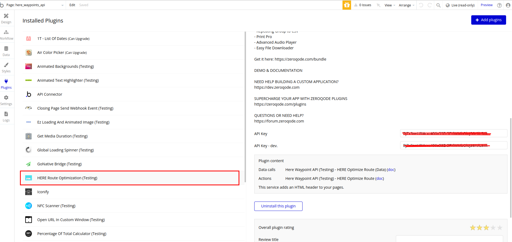Select the API Connector plugin row
The width and height of the screenshot is (512, 242).
(133, 94)
